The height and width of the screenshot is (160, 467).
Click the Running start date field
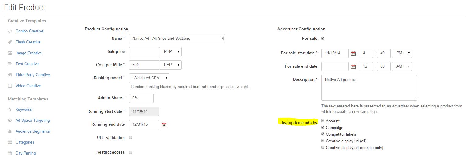click(144, 111)
